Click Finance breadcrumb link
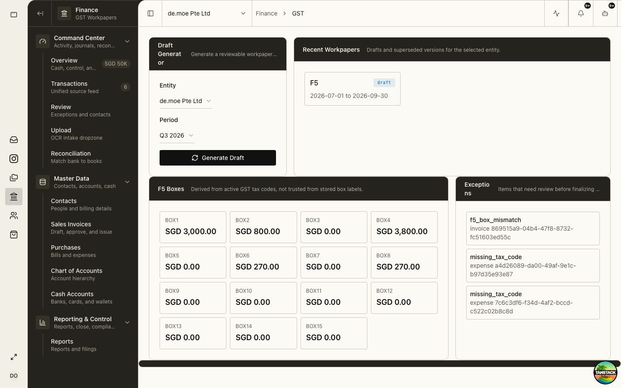The image size is (621, 388). click(x=267, y=13)
